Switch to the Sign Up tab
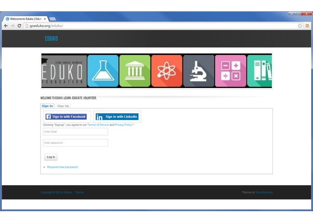The image size is (313, 222). 63,106
